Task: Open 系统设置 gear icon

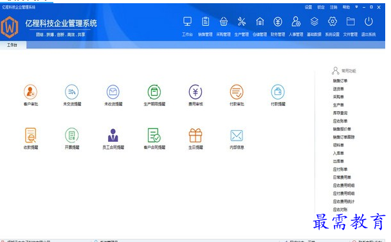Action: click(x=332, y=22)
